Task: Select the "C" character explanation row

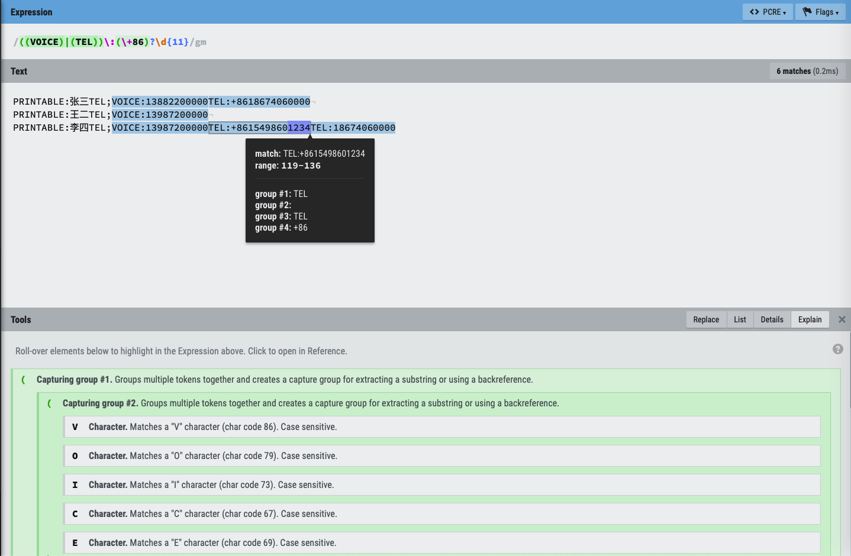Action: point(441,514)
